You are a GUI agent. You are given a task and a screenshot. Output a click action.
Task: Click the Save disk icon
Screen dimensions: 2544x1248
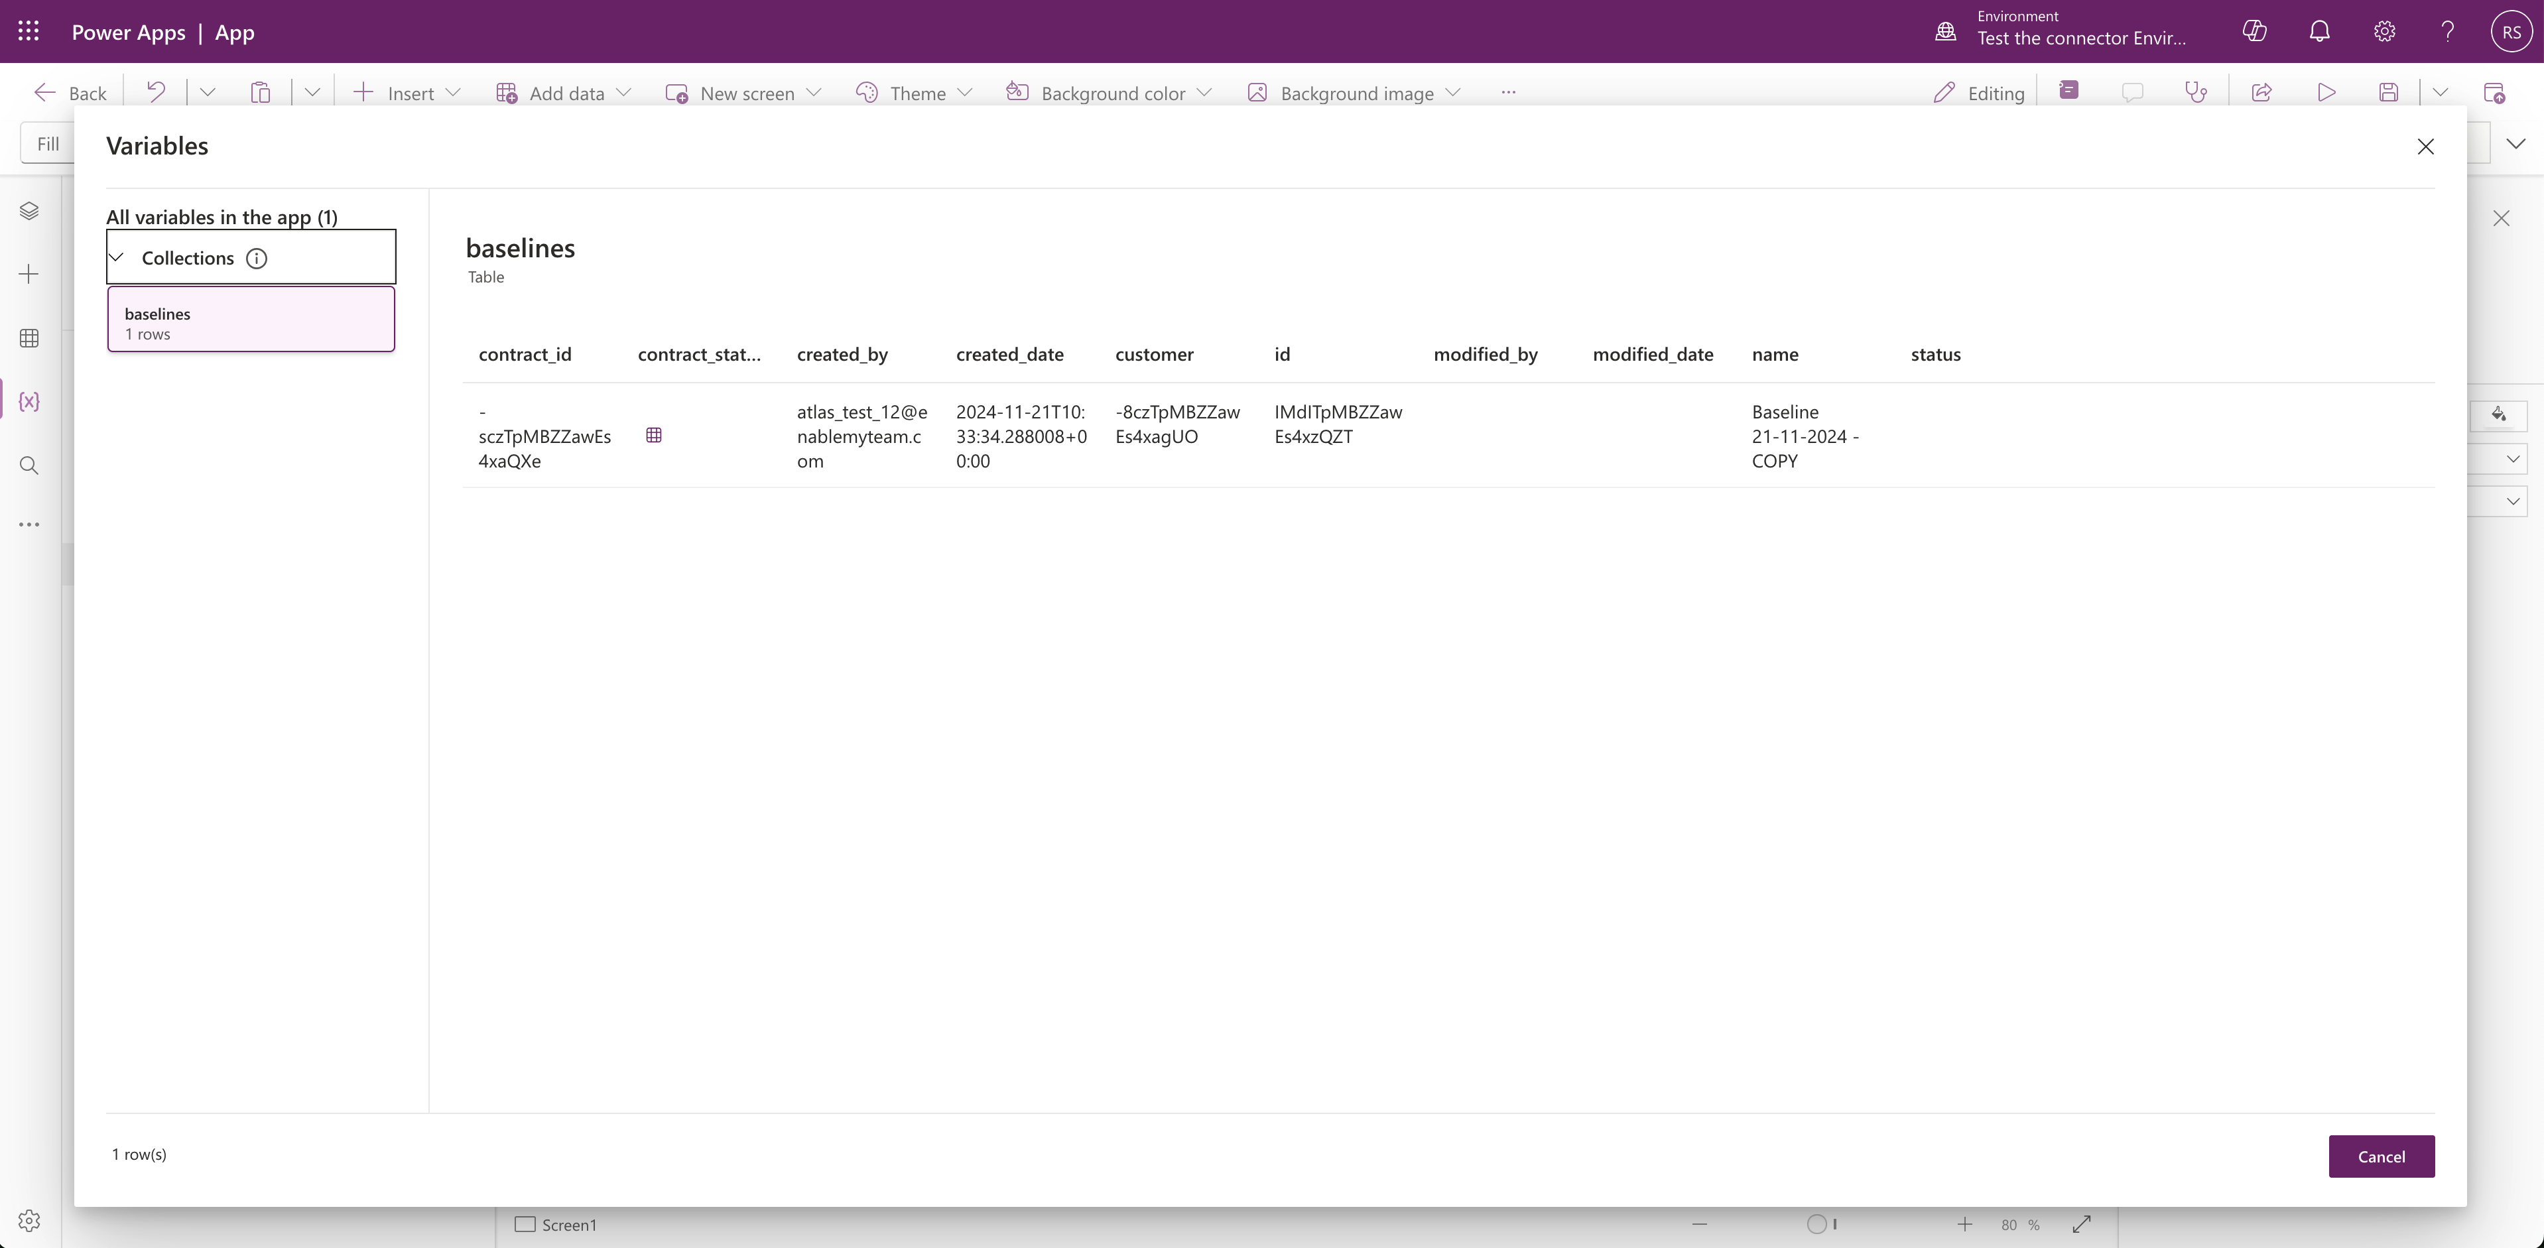point(2388,93)
